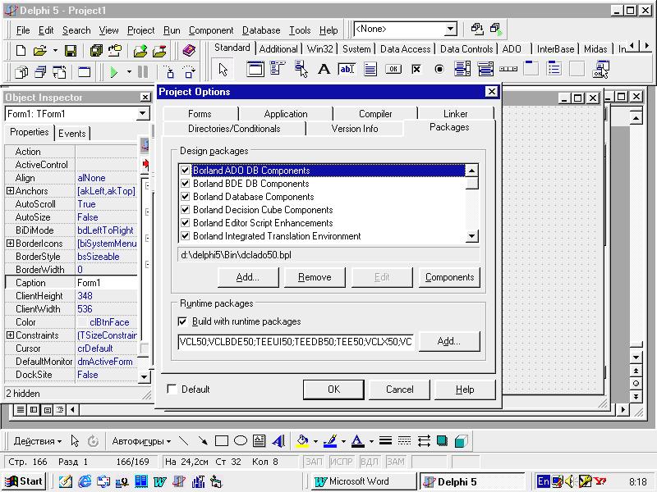Open the Database menu
Image resolution: width=657 pixels, height=492 pixels.
[x=261, y=30]
